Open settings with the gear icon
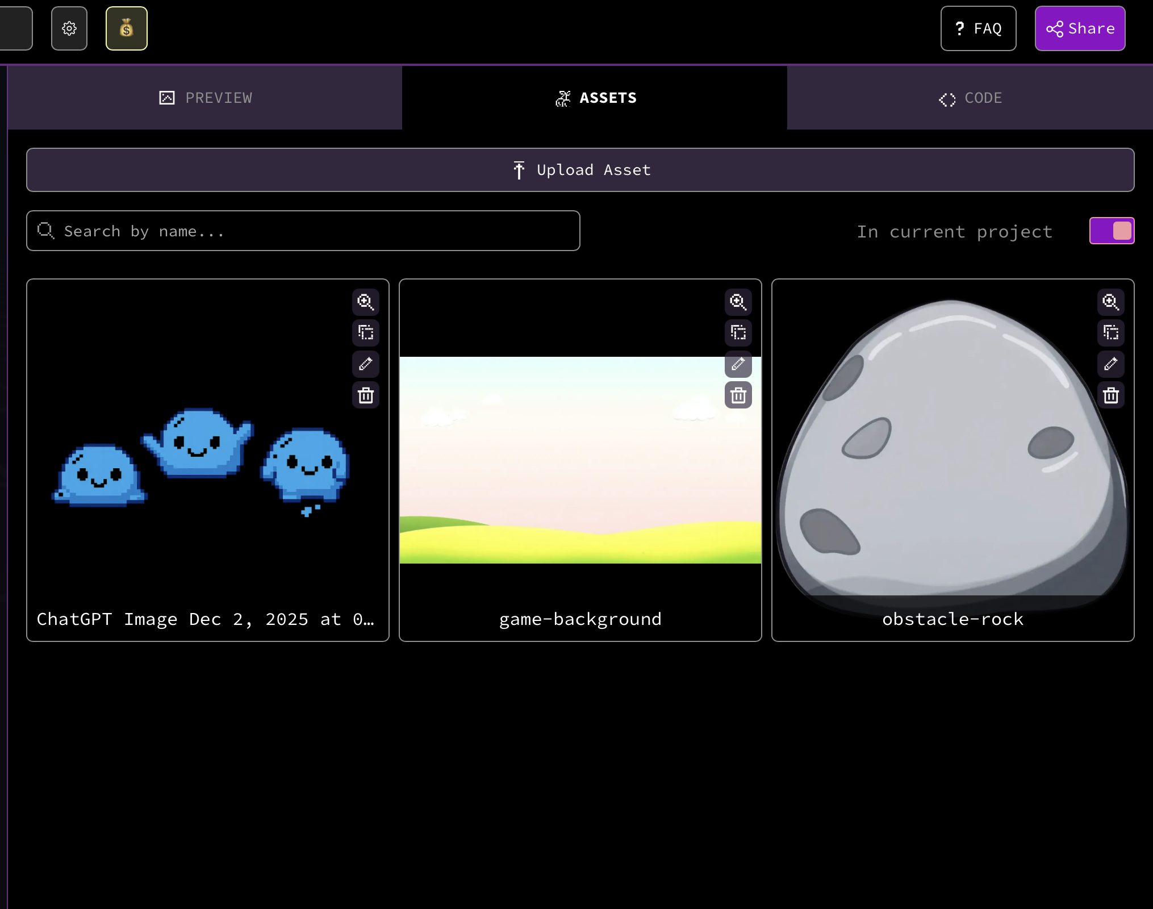Image resolution: width=1153 pixels, height=909 pixels. 69,28
